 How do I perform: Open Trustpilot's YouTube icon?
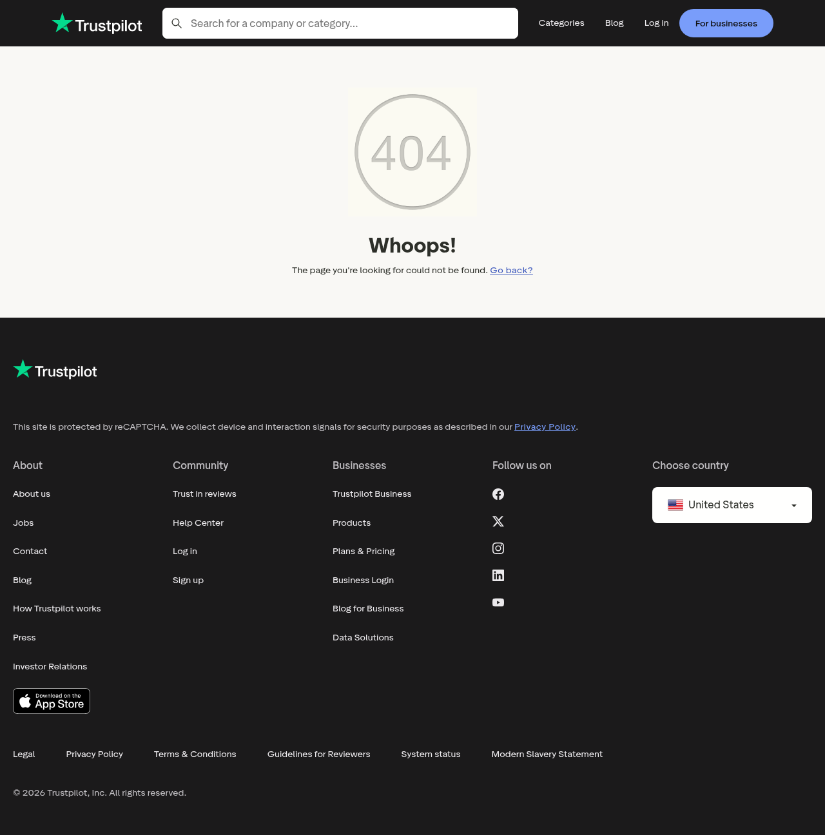[498, 602]
